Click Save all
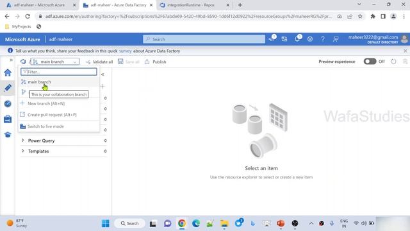The height and width of the screenshot is (231, 410). tap(129, 62)
